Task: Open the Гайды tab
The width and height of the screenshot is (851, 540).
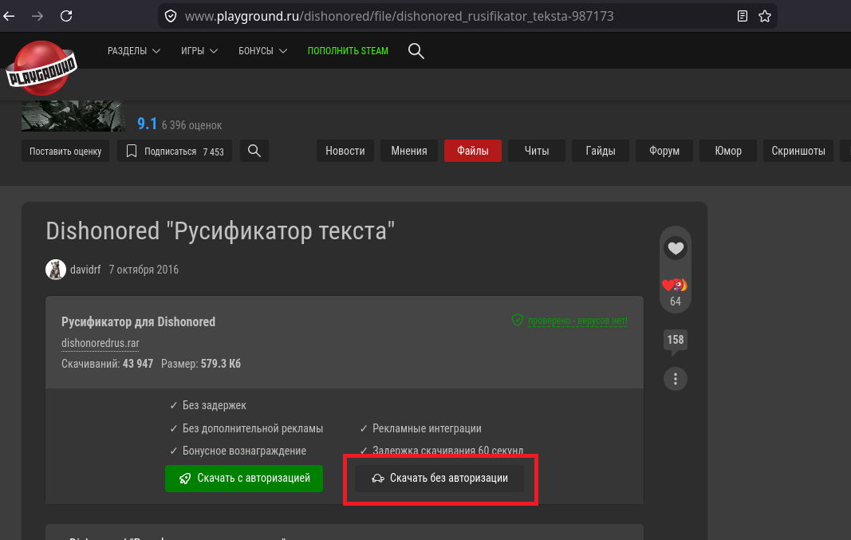Action: point(601,151)
